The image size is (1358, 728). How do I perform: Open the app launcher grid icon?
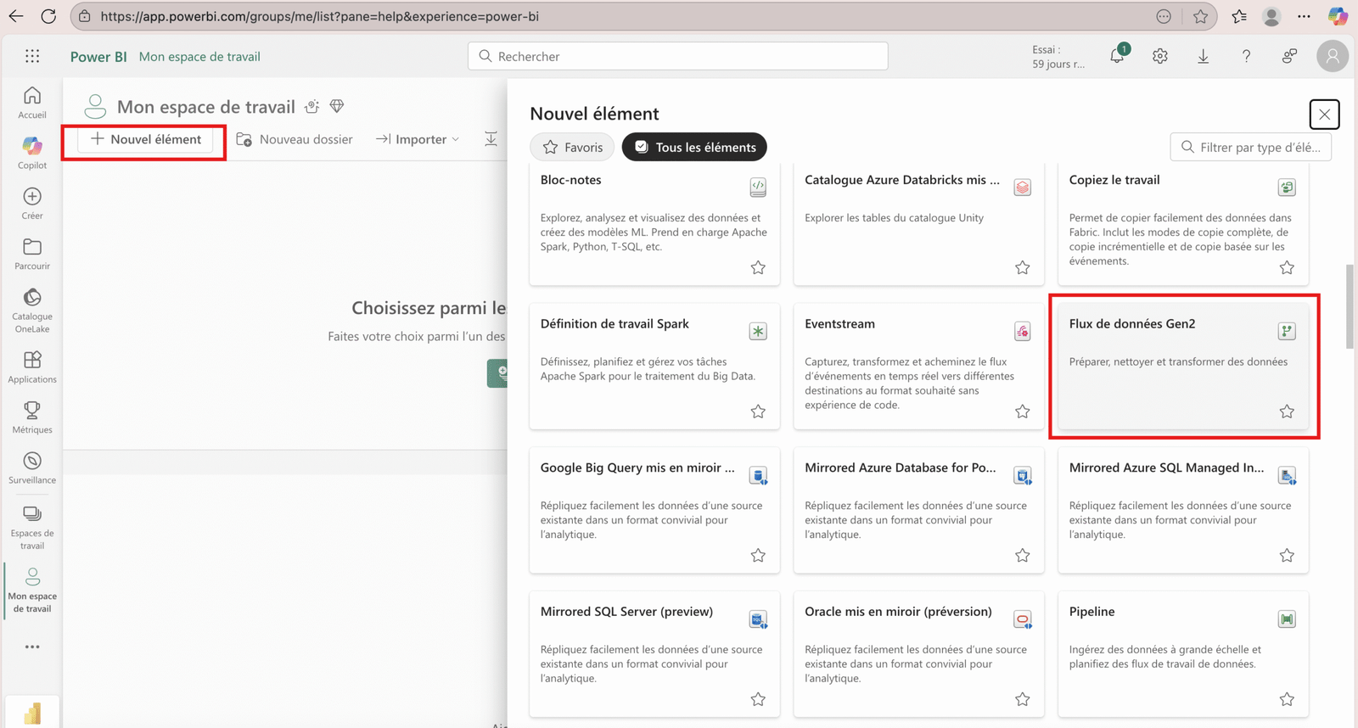click(32, 56)
